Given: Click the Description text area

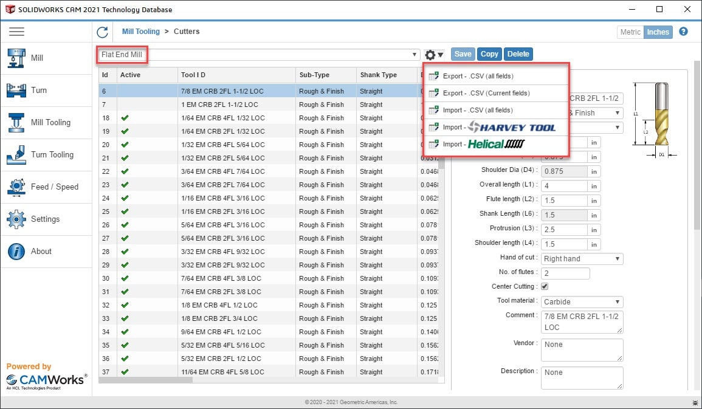Looking at the screenshot, I should coord(582,378).
